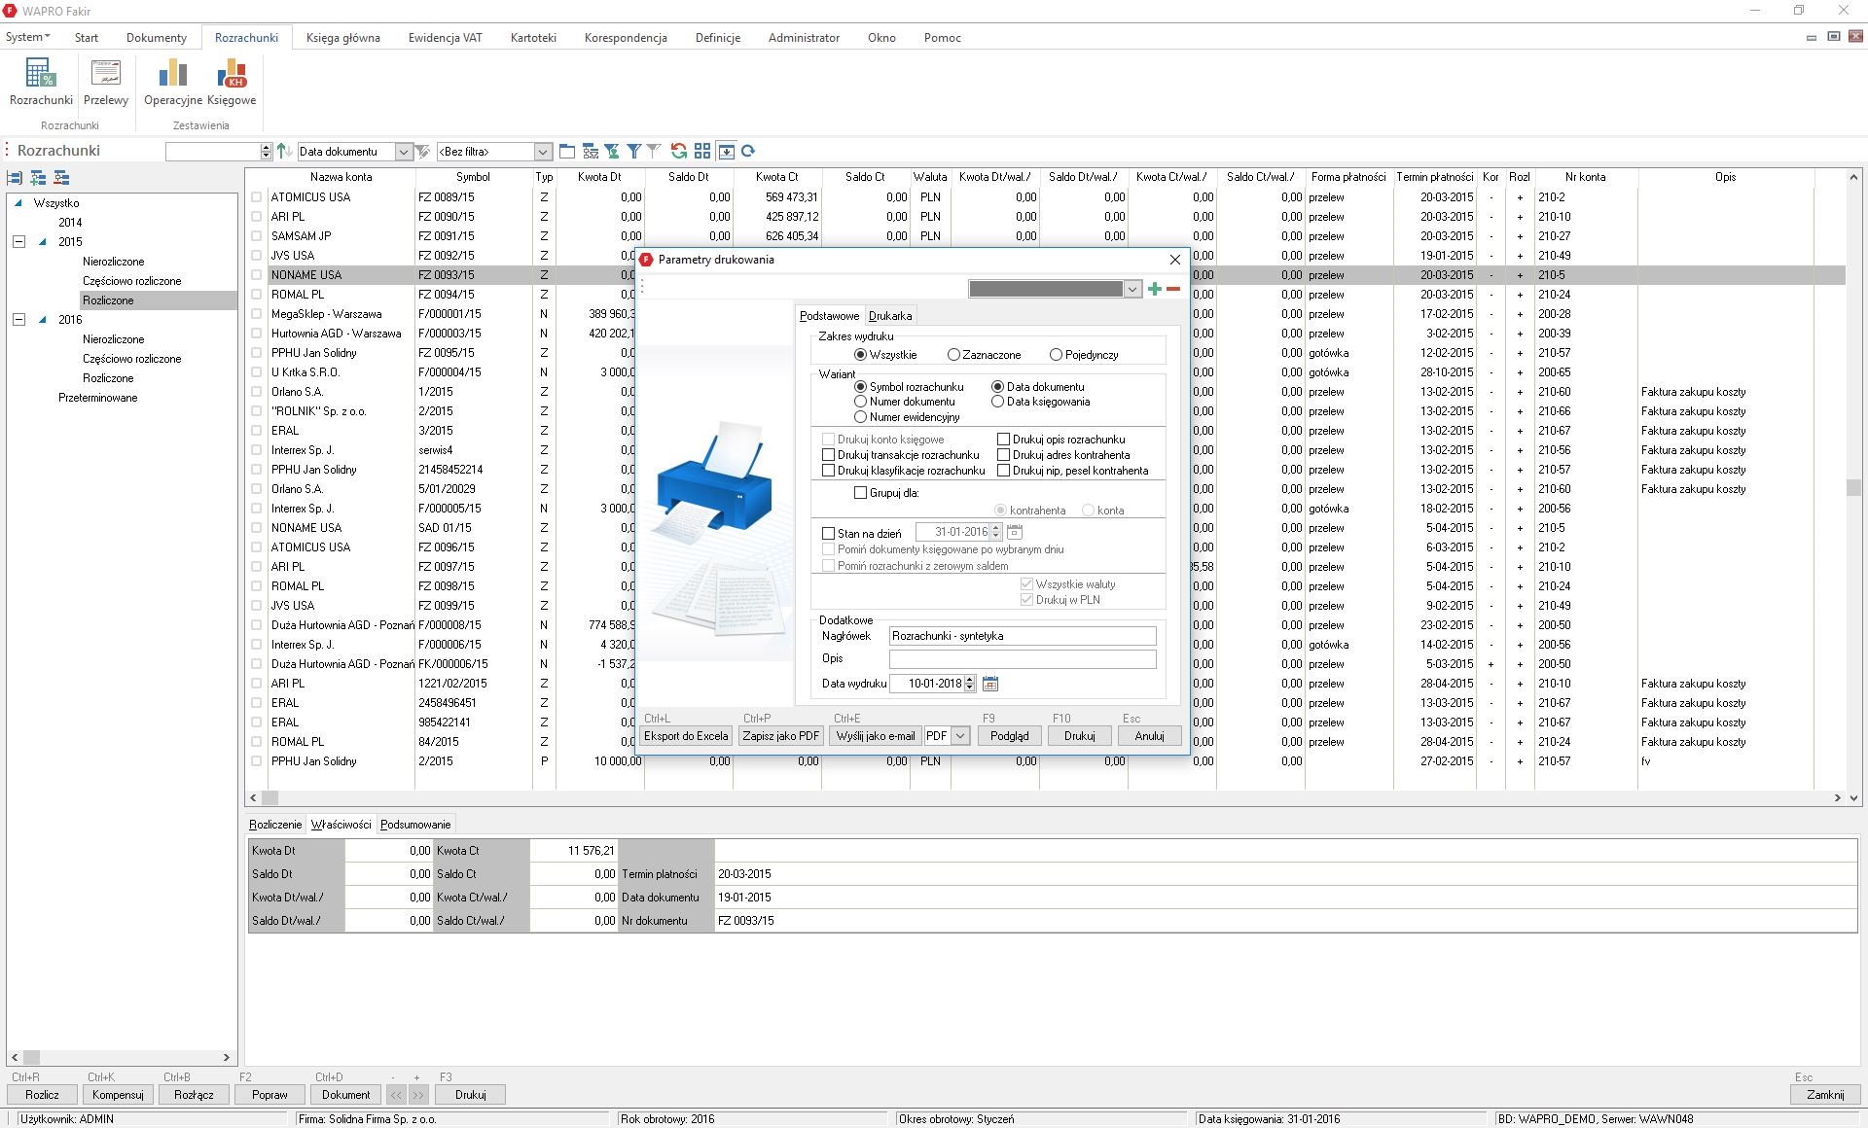Image resolution: width=1868 pixels, height=1128 pixels.
Task: Open the Data dokumentu sort dropdown
Action: [x=403, y=152]
